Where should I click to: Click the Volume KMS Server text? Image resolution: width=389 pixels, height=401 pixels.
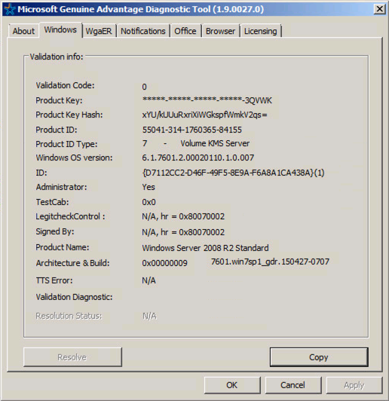(x=215, y=143)
